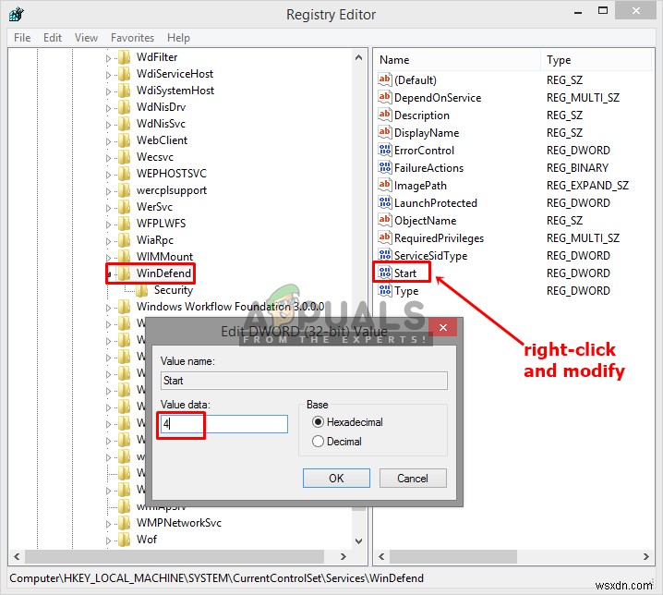Click the Type DWORD value icon
The width and height of the screenshot is (663, 595).
click(385, 290)
